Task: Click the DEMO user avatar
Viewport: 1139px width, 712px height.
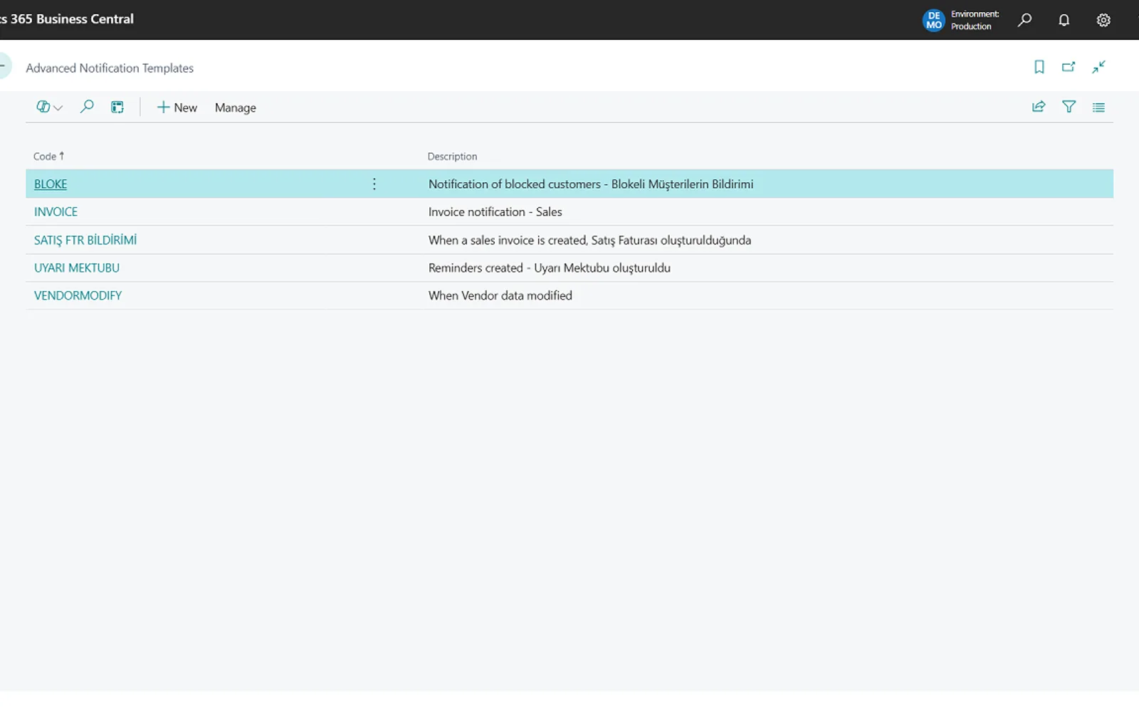Action: [934, 20]
